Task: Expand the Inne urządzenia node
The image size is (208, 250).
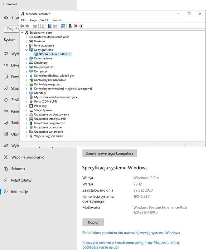Action: (x=26, y=45)
